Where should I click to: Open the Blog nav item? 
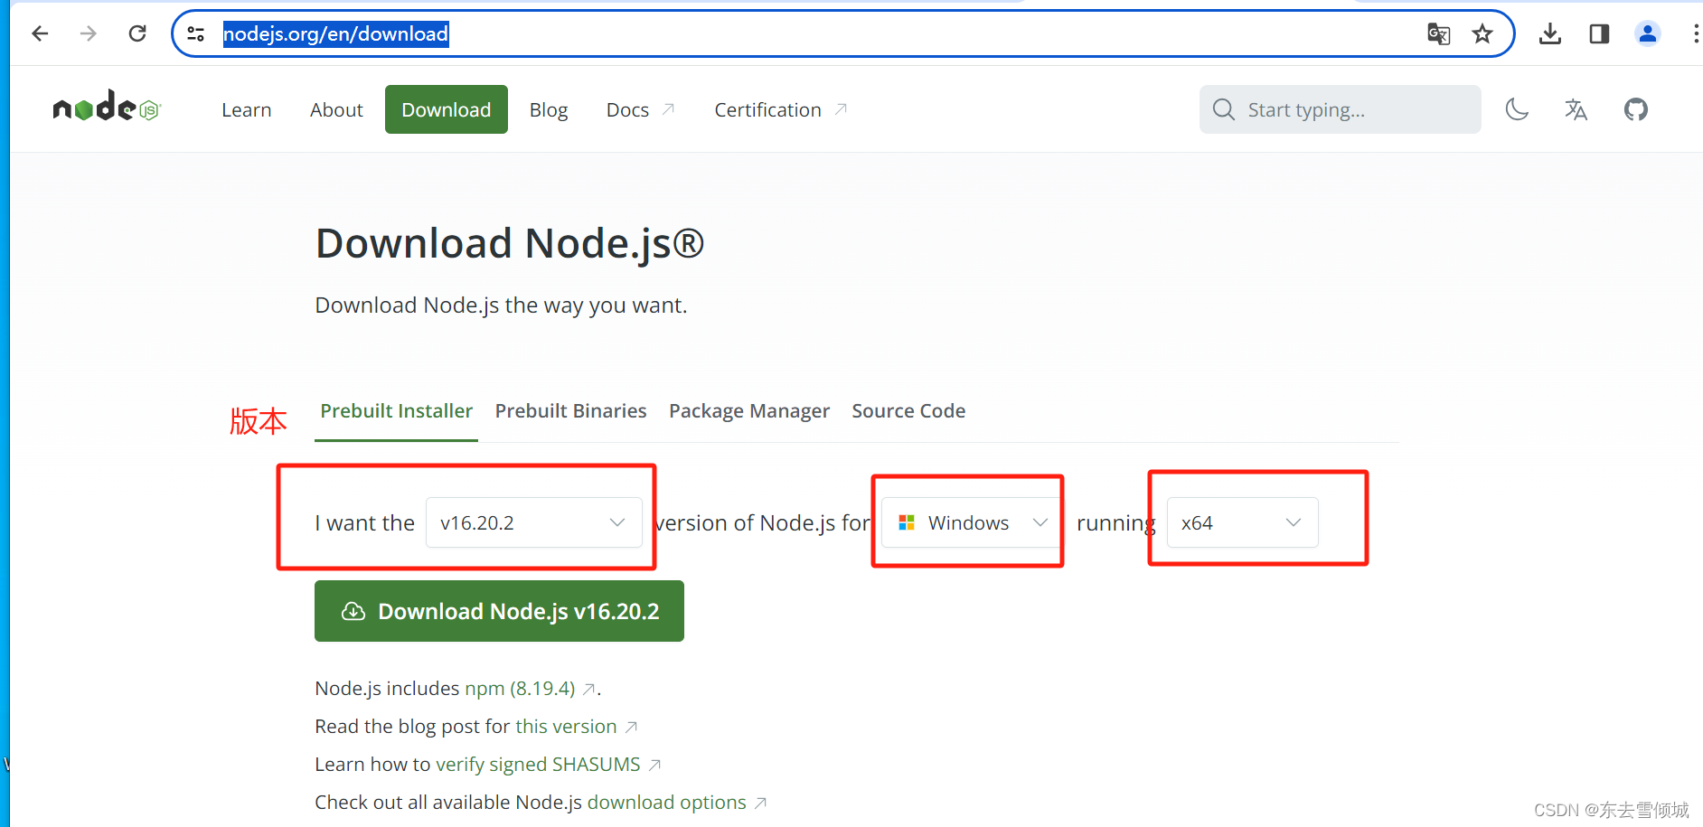549,109
